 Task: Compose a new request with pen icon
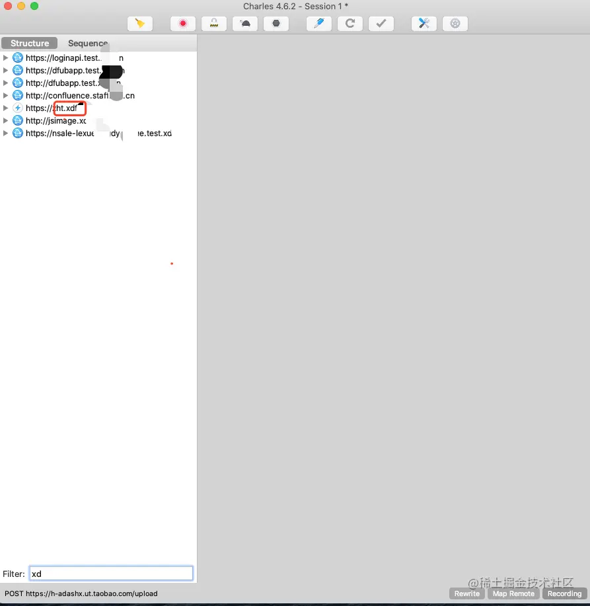pos(318,24)
